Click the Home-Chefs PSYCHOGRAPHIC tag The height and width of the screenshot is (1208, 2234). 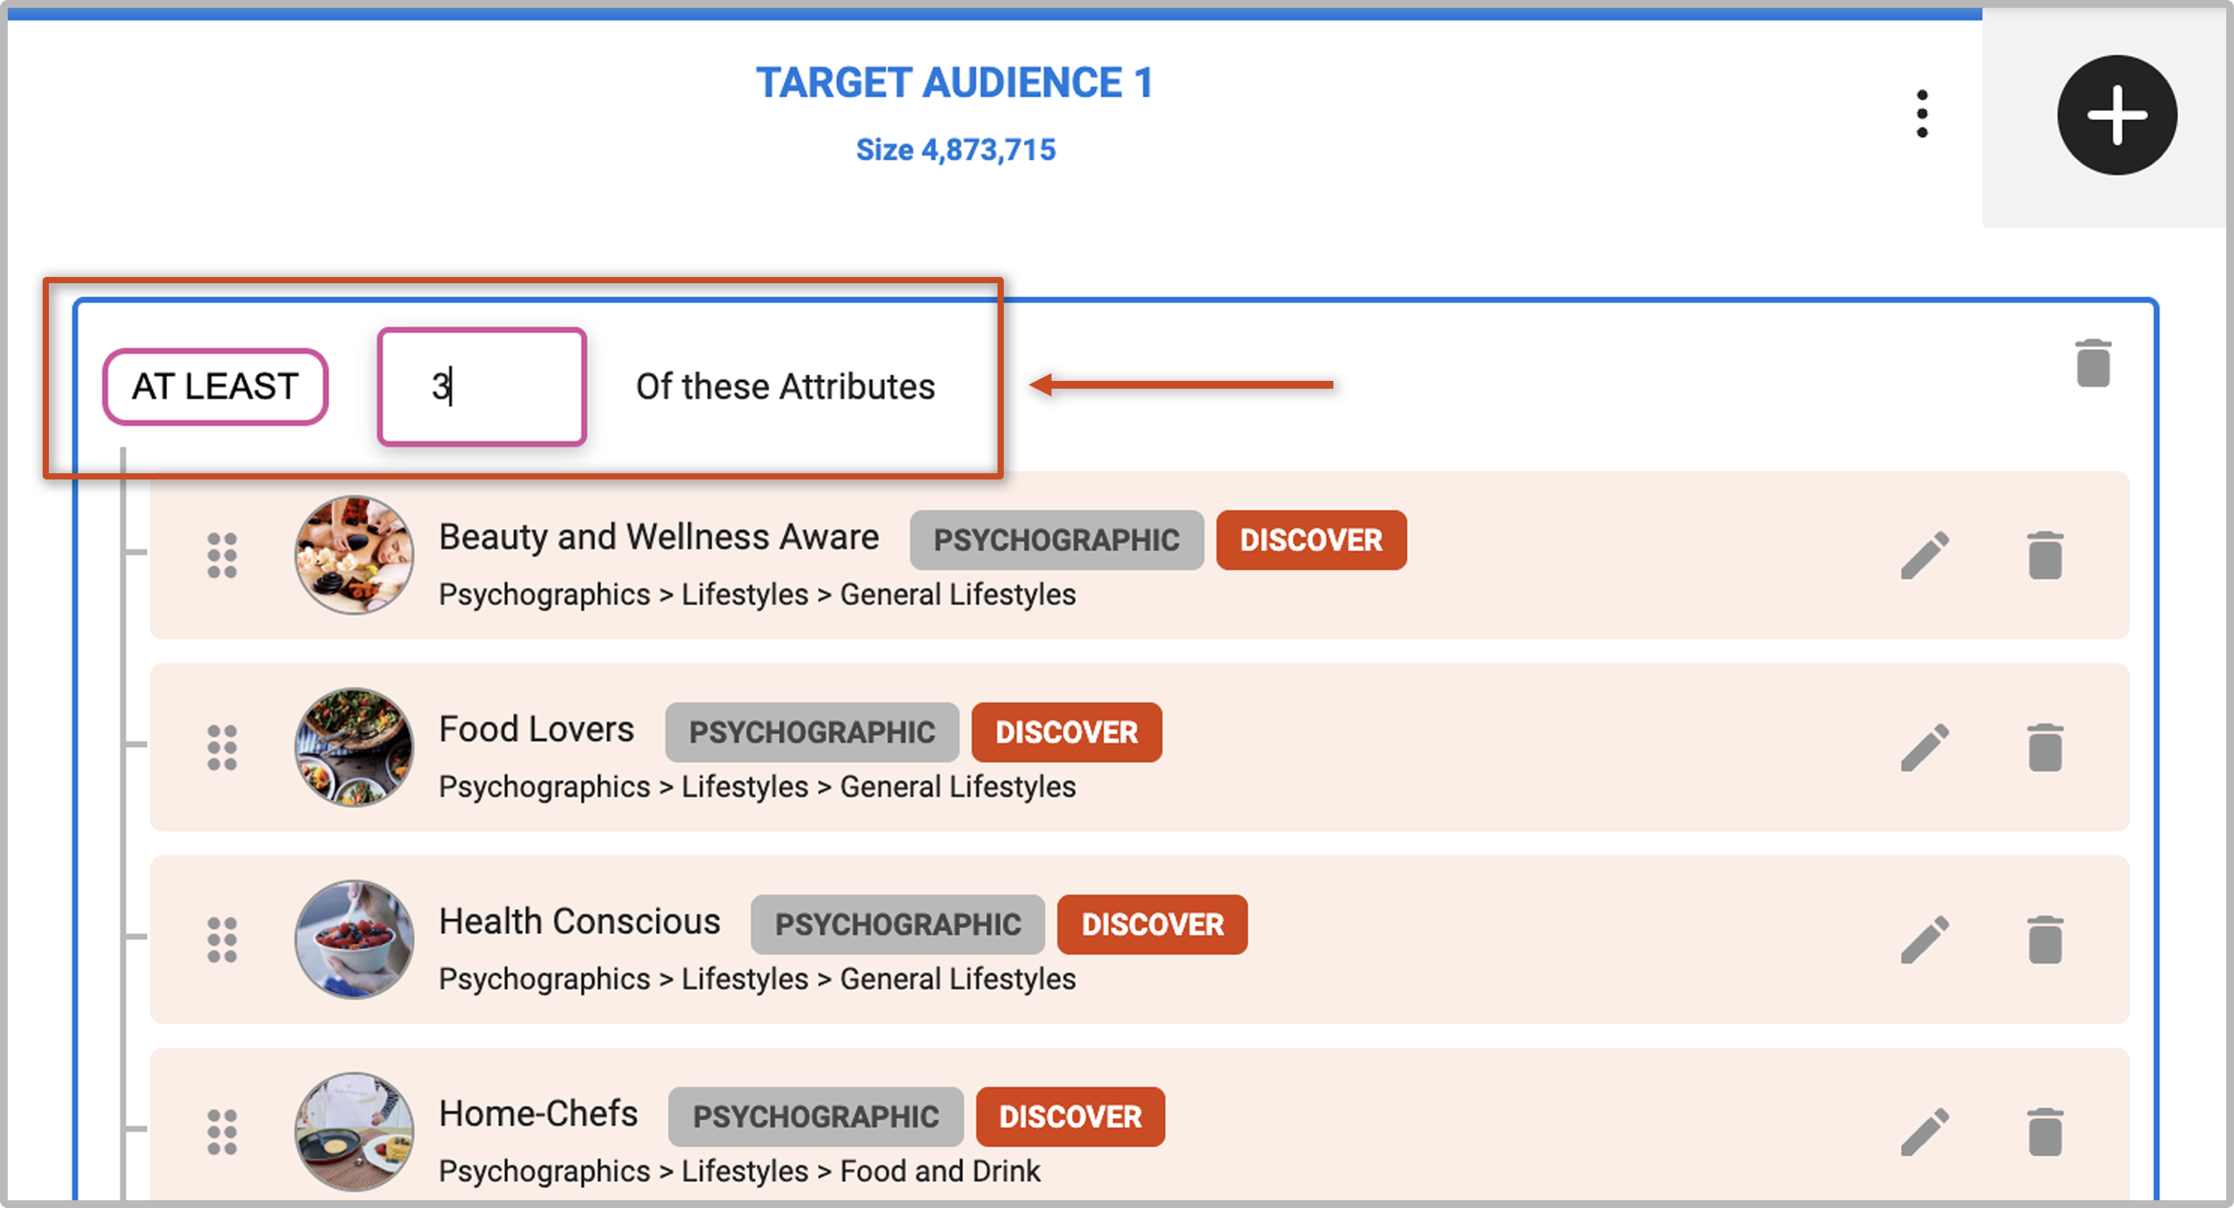click(815, 1117)
